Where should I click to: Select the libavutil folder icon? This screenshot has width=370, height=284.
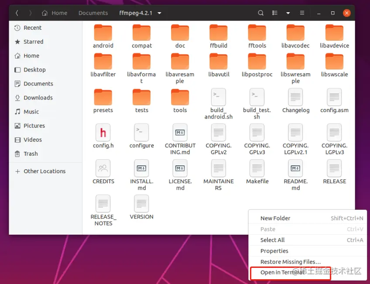219,62
